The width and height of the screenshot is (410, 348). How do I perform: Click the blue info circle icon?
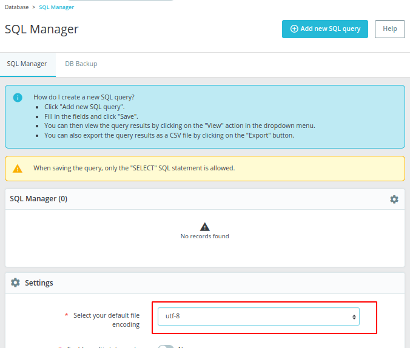point(18,98)
